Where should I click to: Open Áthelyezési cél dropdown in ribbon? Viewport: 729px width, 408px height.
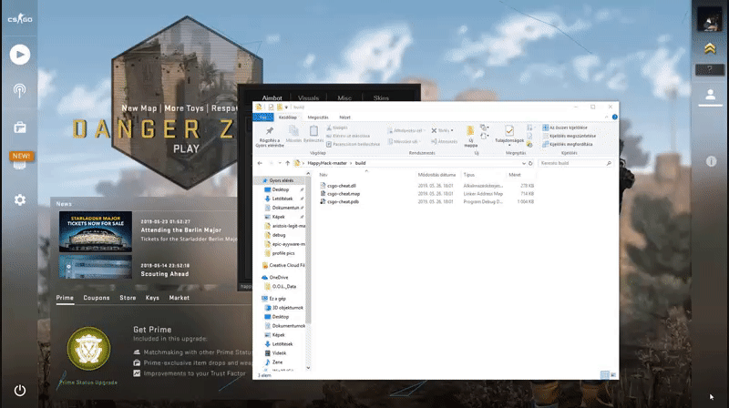(x=406, y=130)
